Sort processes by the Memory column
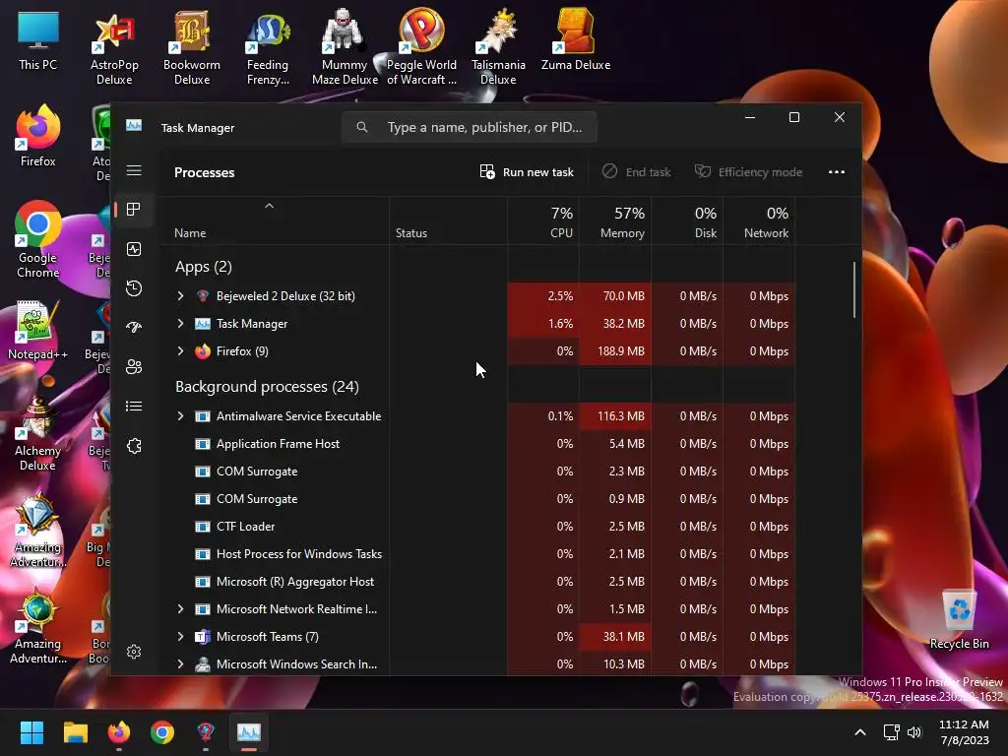Screen dimensions: 1008x756 [x=615, y=221]
